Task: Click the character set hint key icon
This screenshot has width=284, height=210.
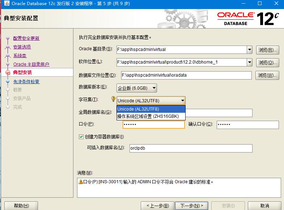Action: pos(113,99)
